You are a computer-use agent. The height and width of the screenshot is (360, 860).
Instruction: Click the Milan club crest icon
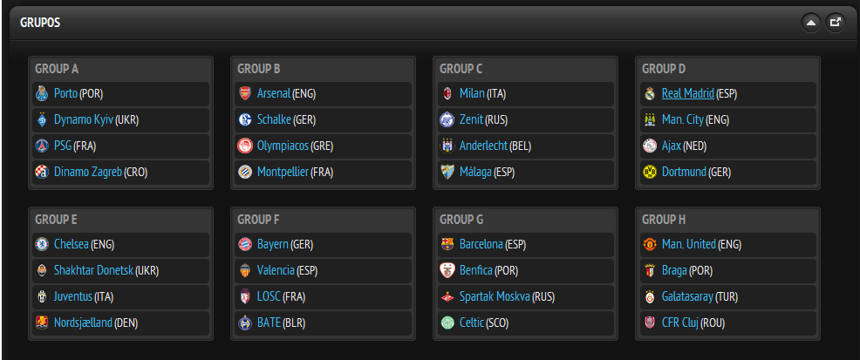(x=447, y=94)
